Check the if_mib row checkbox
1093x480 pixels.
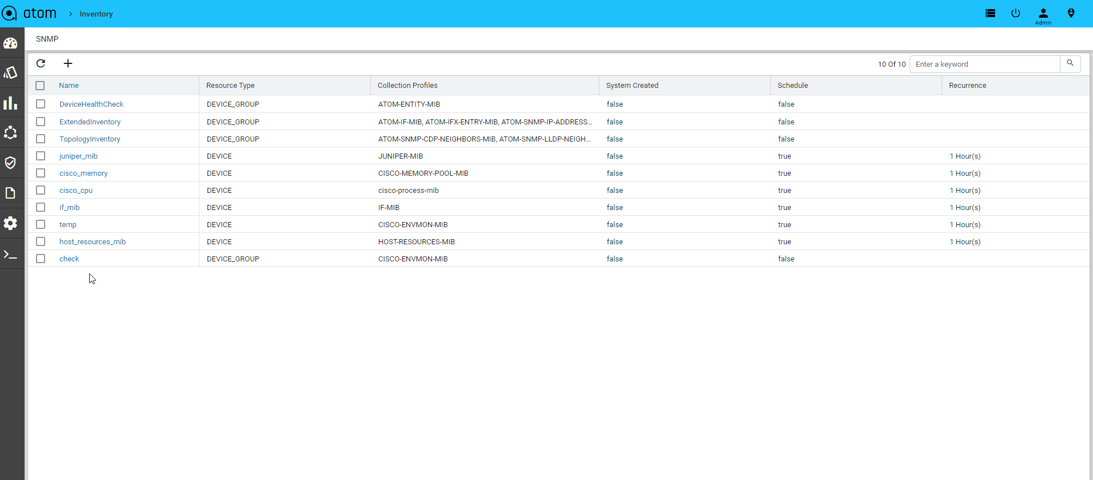41,207
